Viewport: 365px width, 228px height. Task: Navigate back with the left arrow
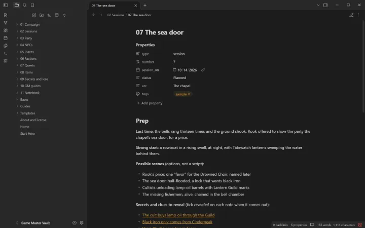(x=94, y=15)
